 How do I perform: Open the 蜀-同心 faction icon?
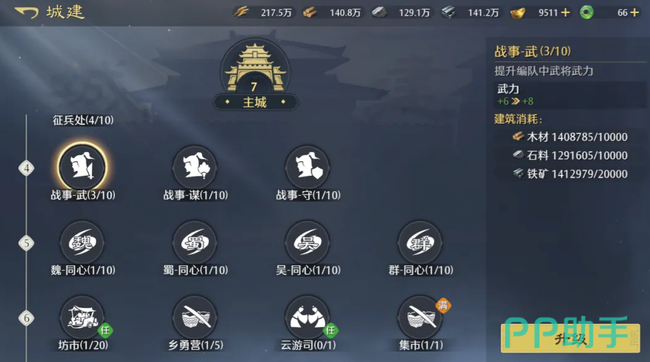[195, 242]
